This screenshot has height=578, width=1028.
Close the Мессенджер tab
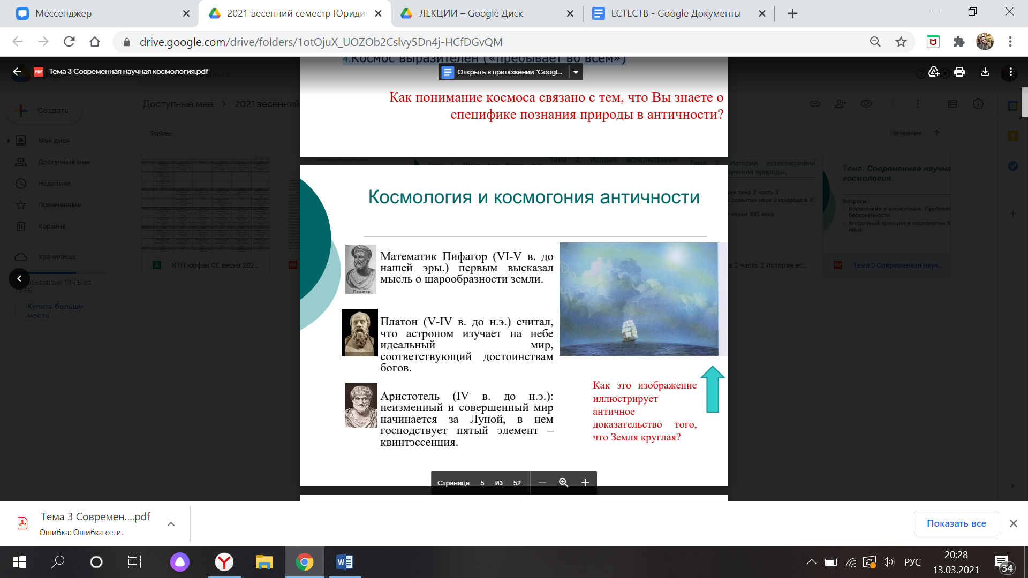186,13
